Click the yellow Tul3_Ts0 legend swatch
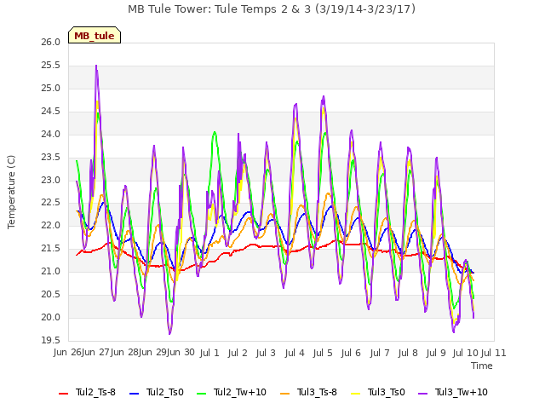The image size is (545, 409). [x=356, y=394]
